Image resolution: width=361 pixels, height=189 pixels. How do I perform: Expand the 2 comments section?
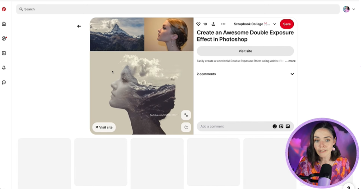292,74
